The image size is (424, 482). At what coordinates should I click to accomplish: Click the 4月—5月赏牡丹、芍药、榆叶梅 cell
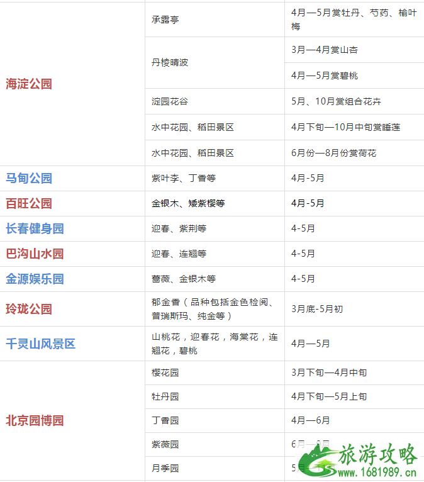coord(354,20)
